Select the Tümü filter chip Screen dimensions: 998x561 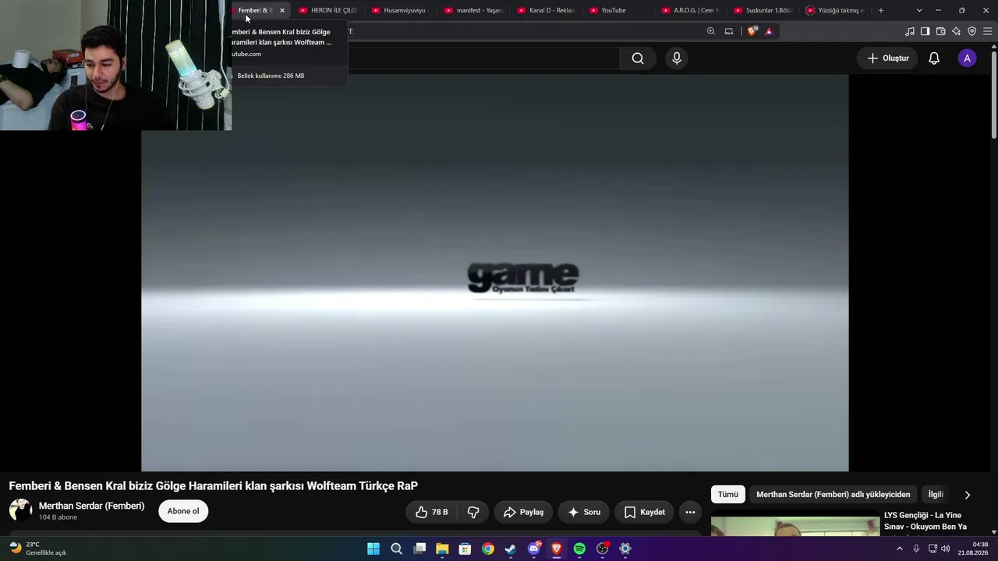pyautogui.click(x=727, y=494)
